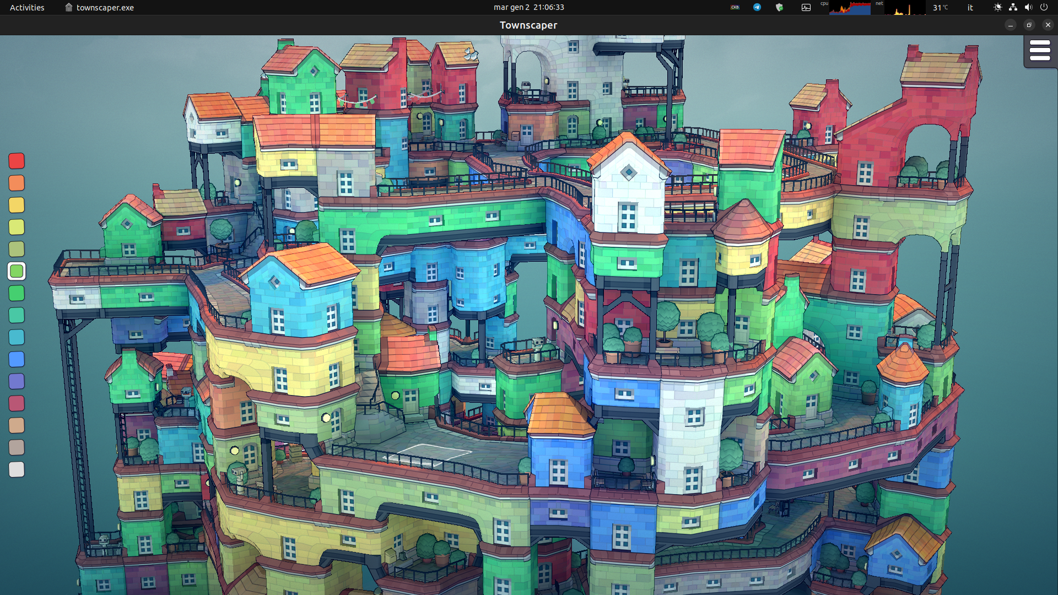Close the Townscaper window
Viewport: 1058px width, 595px height.
[1048, 25]
